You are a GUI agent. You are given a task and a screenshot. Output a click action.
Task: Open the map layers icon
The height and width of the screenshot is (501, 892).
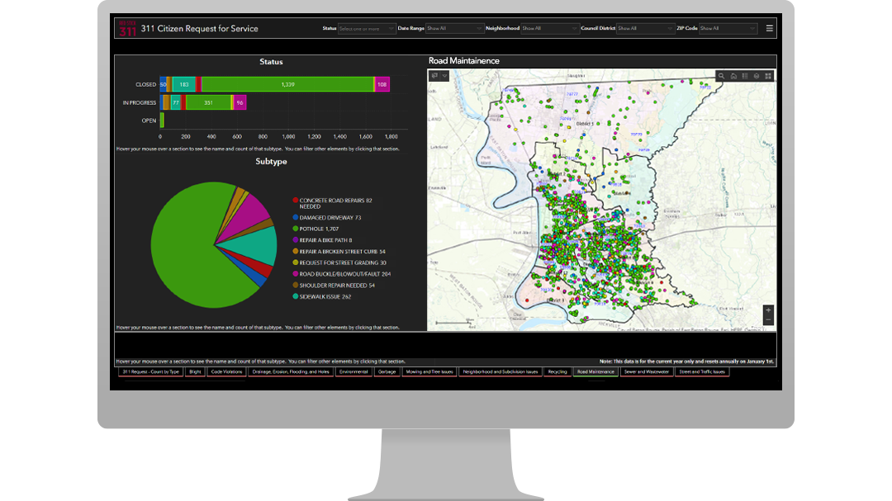pos(756,76)
